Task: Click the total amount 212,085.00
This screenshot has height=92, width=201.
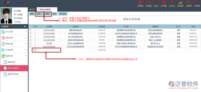Action: tap(102, 50)
